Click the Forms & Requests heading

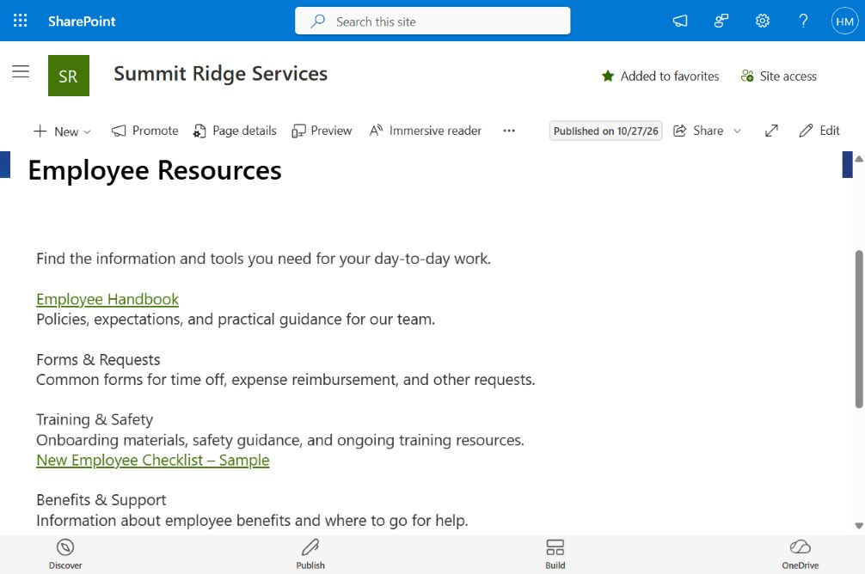tap(98, 360)
